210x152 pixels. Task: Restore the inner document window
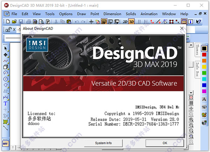(200, 14)
